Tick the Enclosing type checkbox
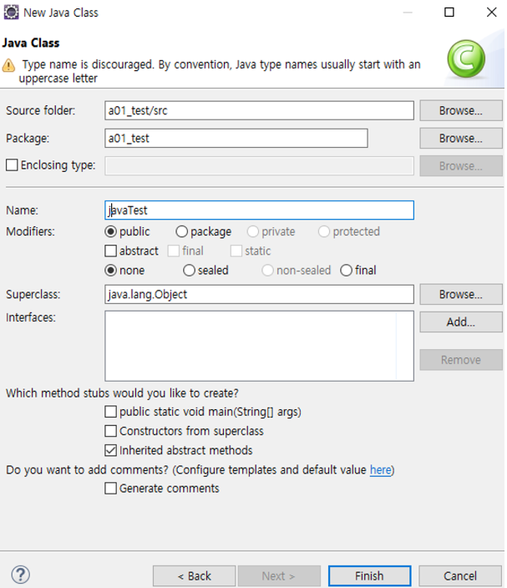The image size is (507, 588). pyautogui.click(x=12, y=165)
